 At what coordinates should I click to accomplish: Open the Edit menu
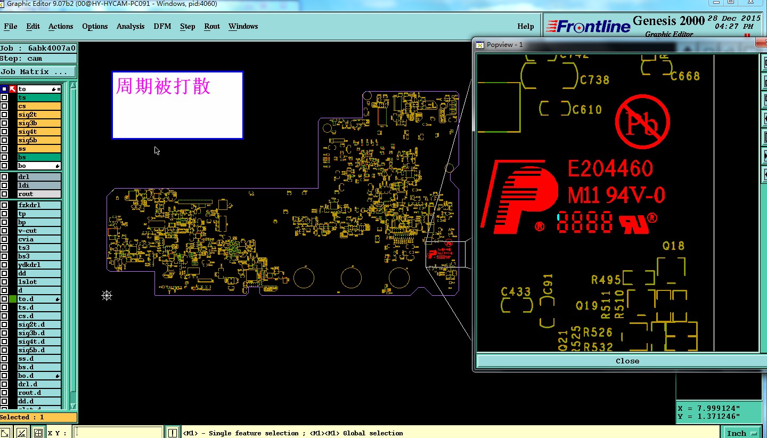33,26
